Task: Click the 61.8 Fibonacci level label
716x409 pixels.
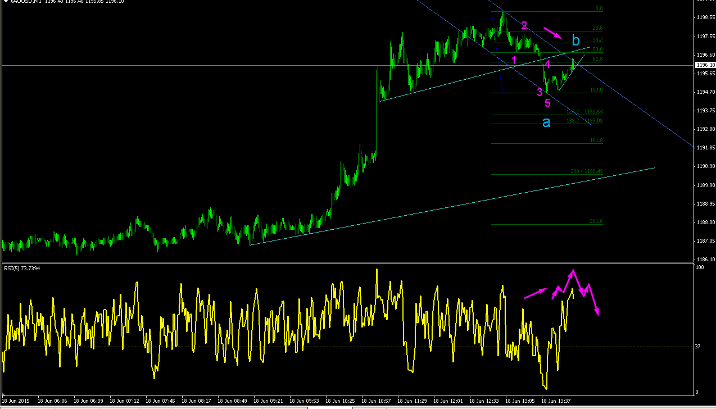Action: (597, 59)
